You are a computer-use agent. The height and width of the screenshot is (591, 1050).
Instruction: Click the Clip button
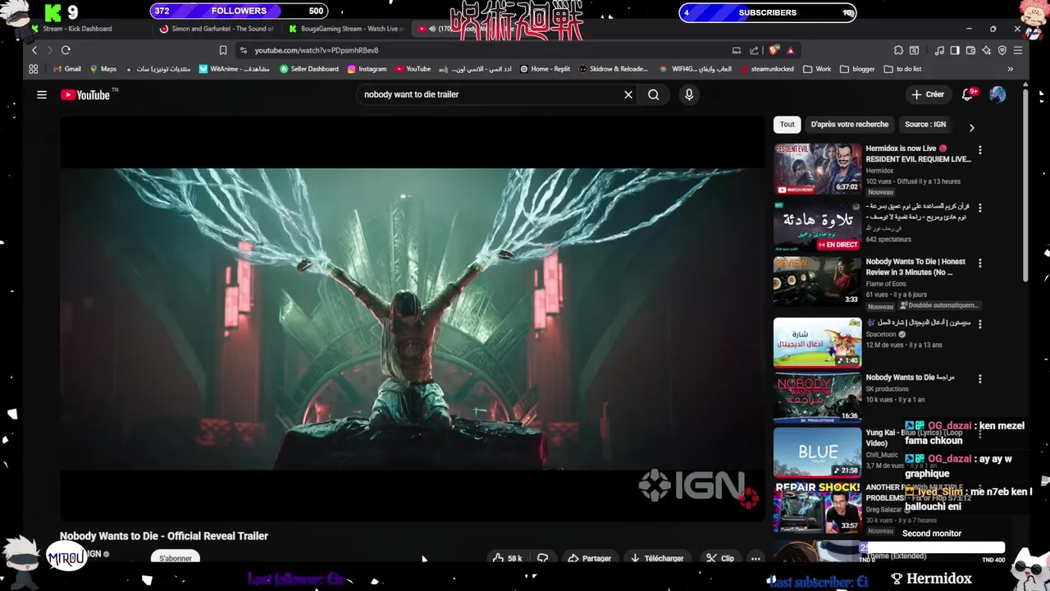coord(720,558)
